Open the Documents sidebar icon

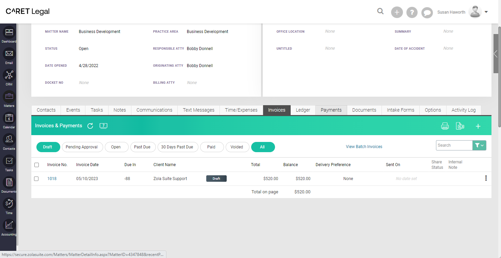(x=9, y=182)
